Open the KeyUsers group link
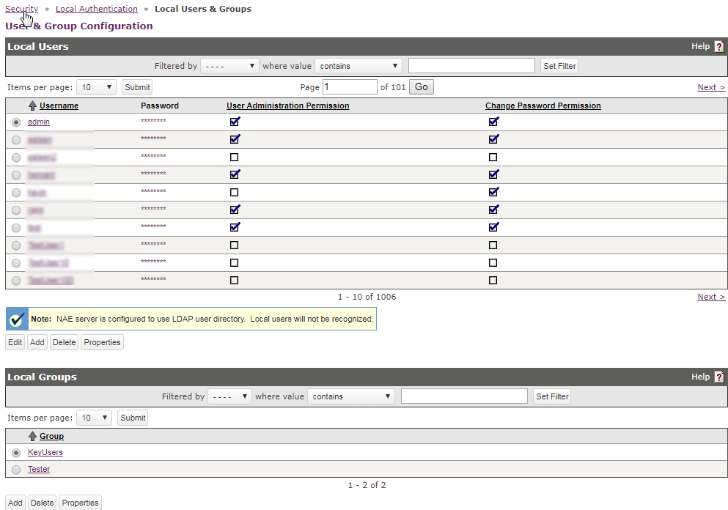 tap(45, 452)
